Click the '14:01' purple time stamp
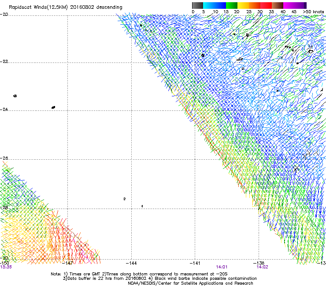The height and width of the screenshot is (286, 326). [x=222, y=267]
